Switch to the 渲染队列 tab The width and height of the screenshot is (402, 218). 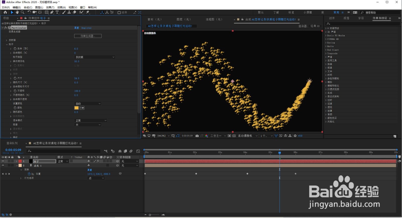click(x=12, y=143)
